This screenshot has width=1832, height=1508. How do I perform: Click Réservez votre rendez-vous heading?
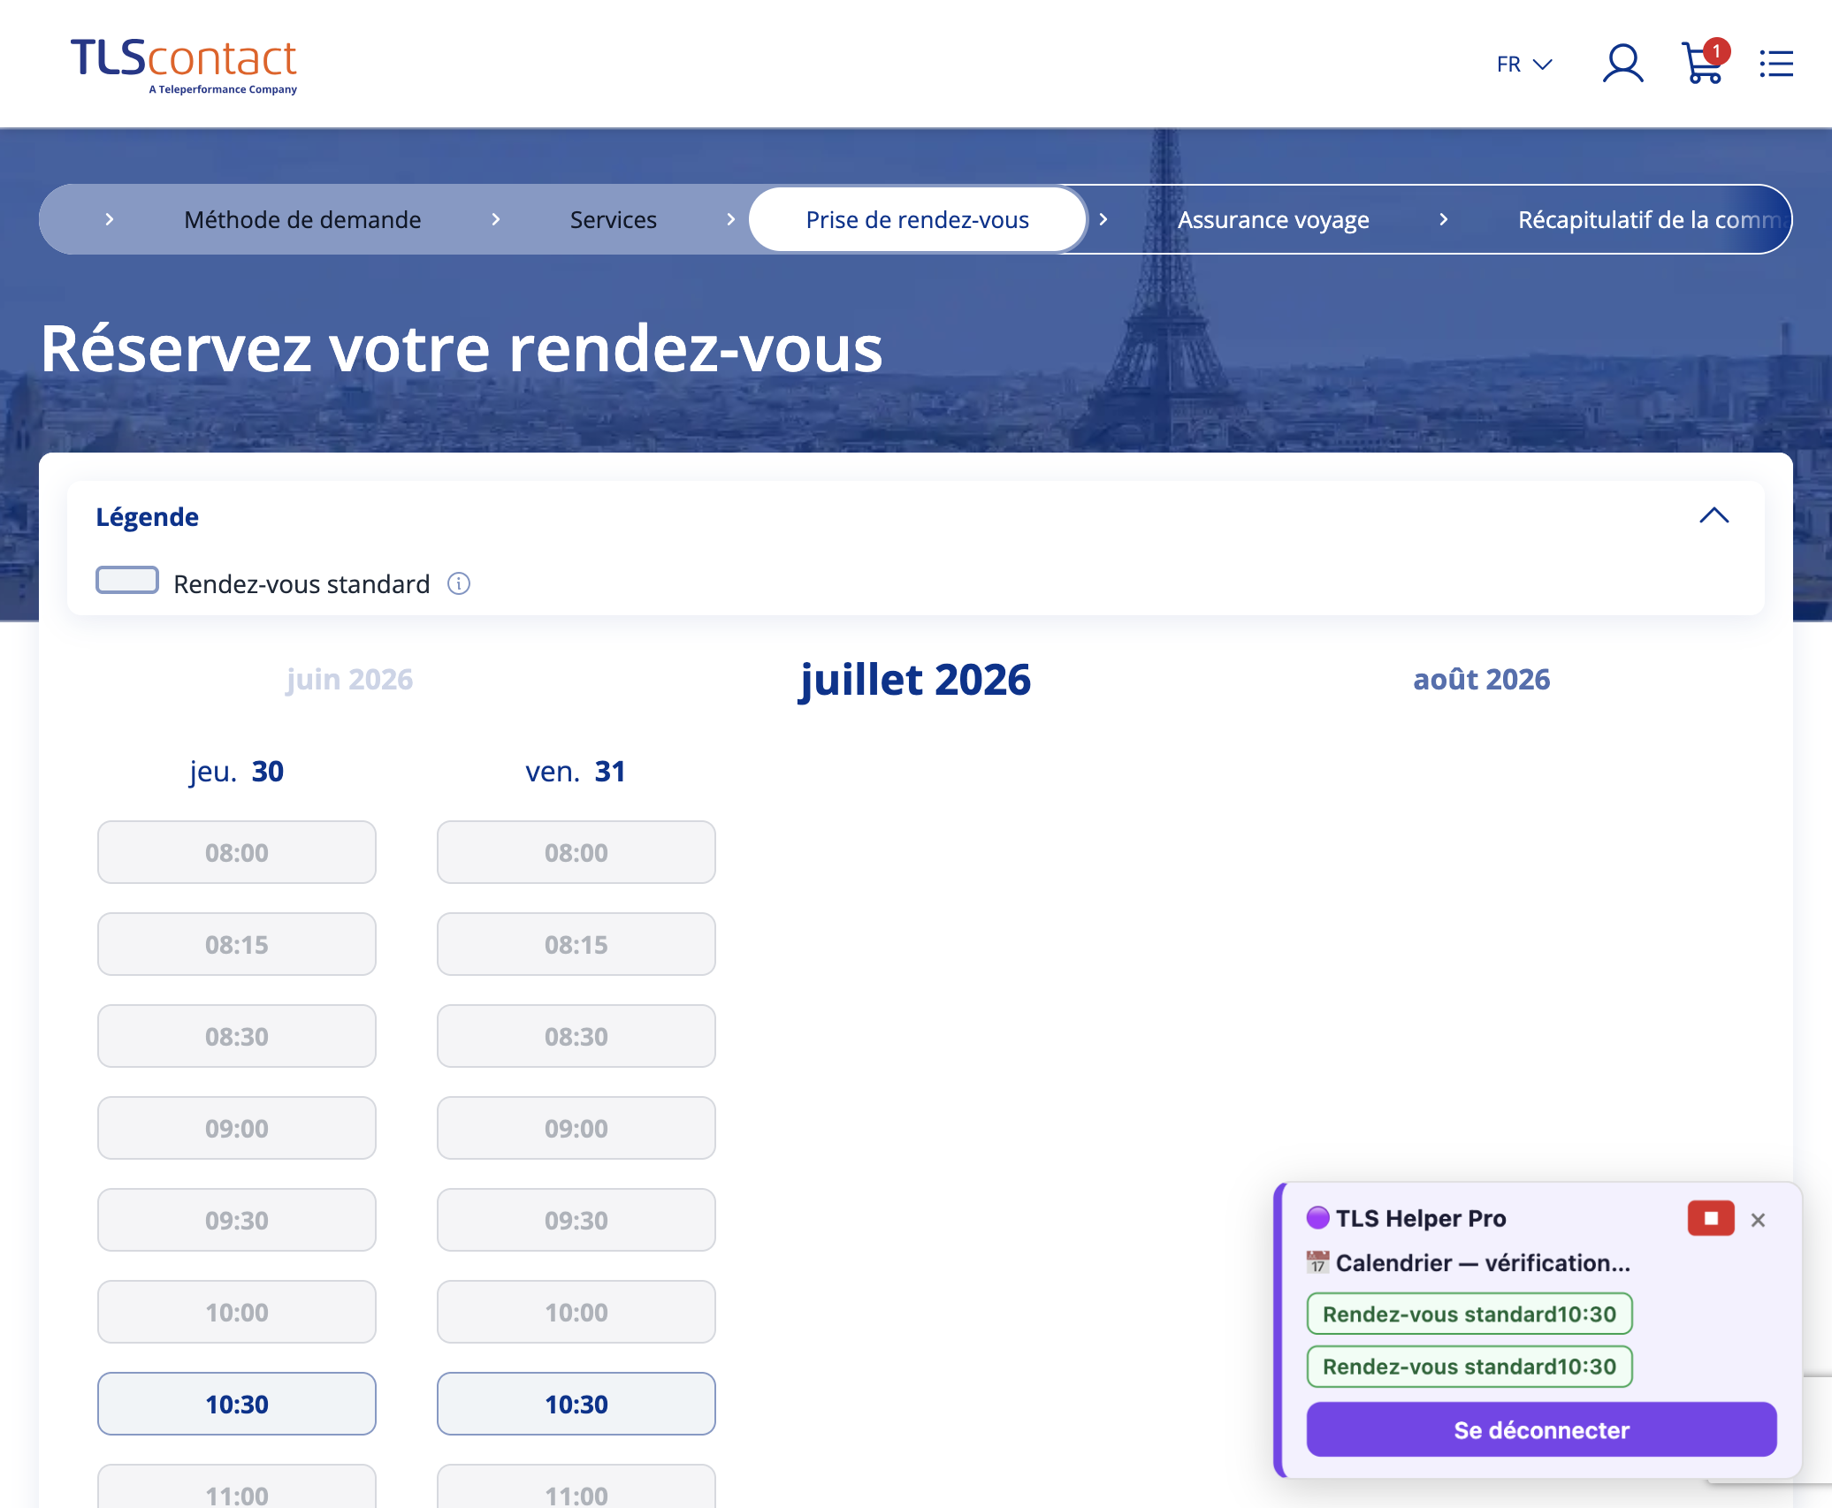click(x=462, y=348)
